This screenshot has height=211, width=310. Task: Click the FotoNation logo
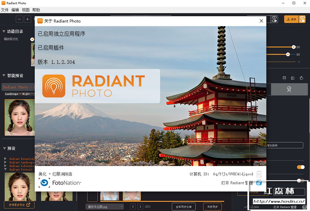60,183
